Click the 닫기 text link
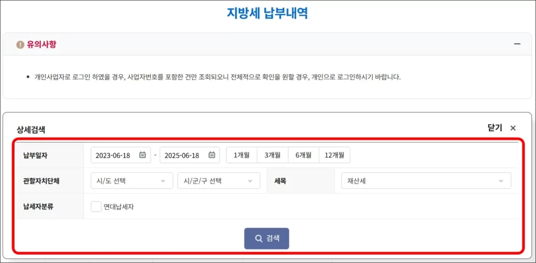The height and width of the screenshot is (263, 536). tap(495, 128)
